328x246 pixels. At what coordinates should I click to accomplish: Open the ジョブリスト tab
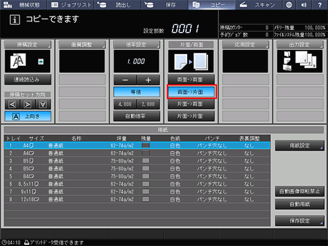70,5
